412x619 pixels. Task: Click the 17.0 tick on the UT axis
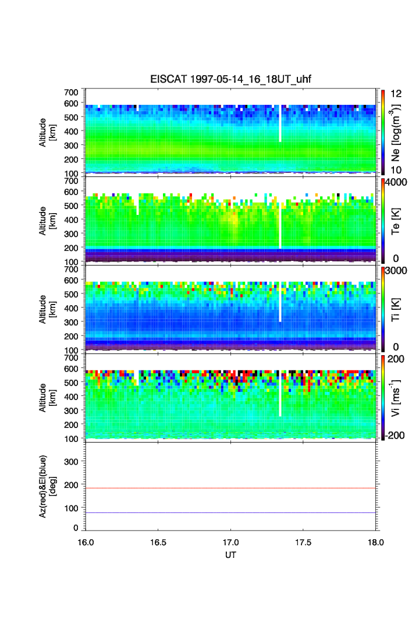[x=230, y=542]
